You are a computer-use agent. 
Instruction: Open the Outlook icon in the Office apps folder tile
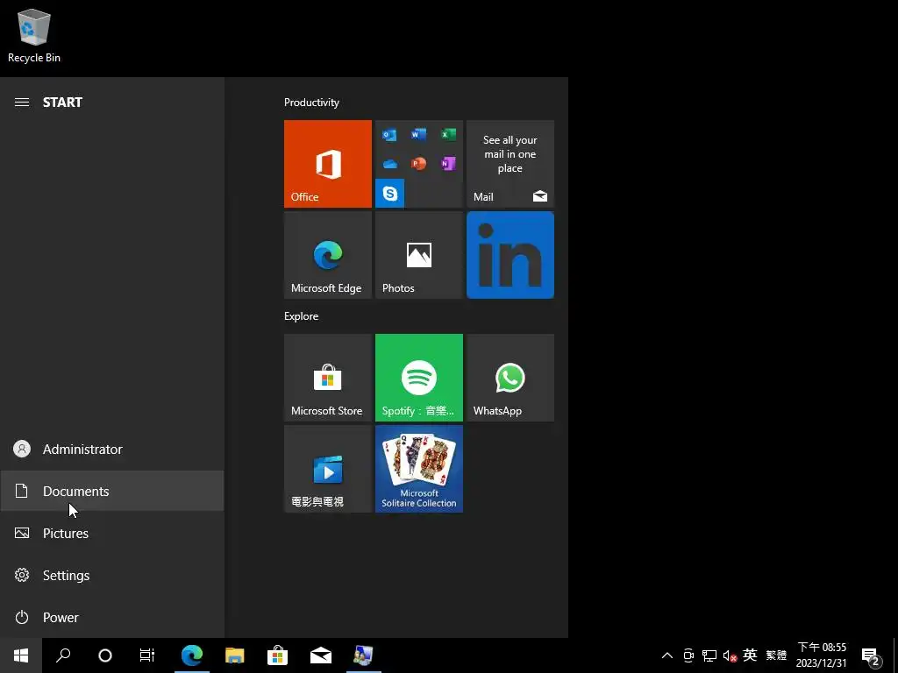389,135
